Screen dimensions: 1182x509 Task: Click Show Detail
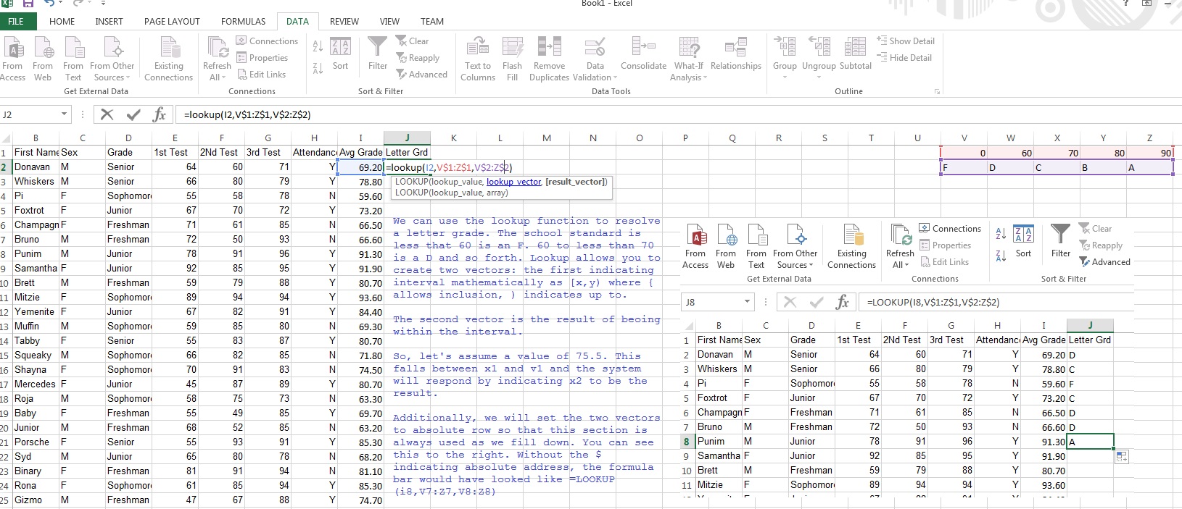click(906, 41)
